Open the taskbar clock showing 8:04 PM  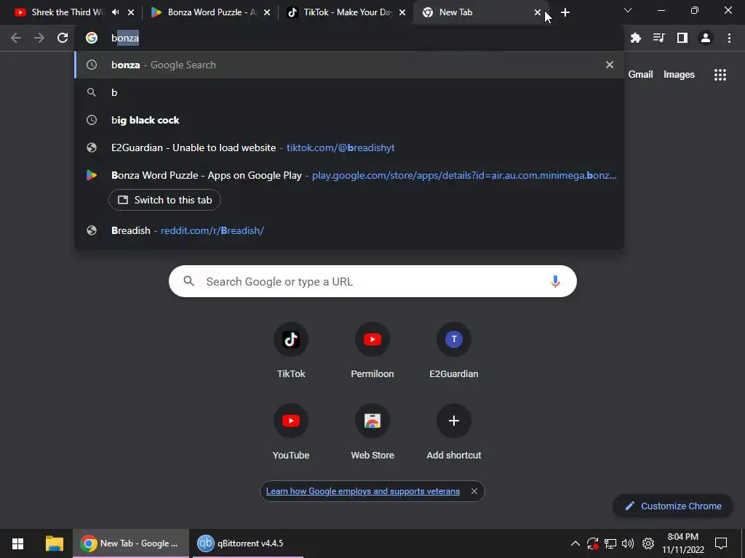tap(682, 543)
